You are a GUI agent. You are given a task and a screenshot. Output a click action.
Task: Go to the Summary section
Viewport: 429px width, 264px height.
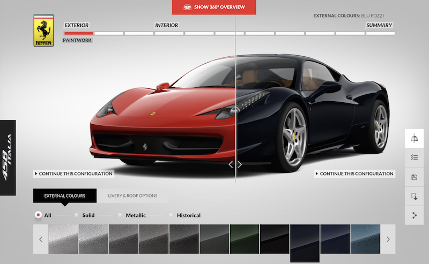pos(379,25)
